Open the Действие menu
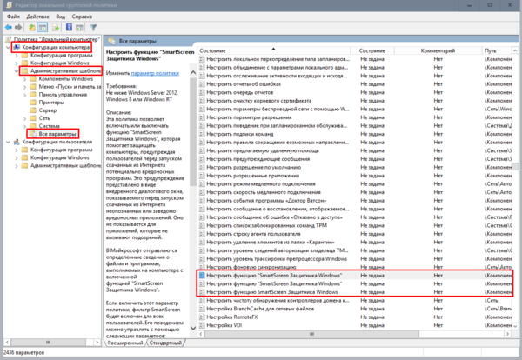This screenshot has height=360, width=522. 38,16
